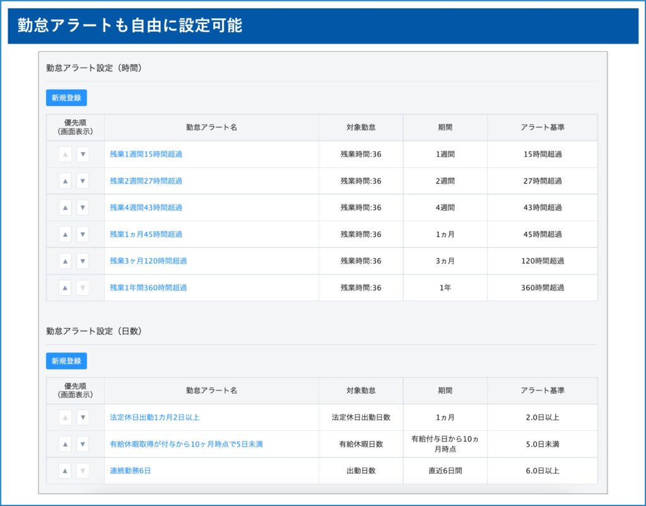Move 残業1ヵ月45時間超過 down one position

tap(83, 234)
